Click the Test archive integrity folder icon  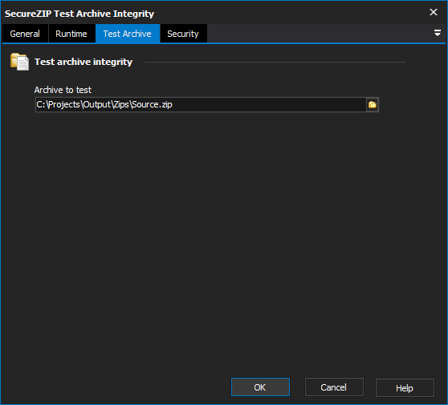pyautogui.click(x=19, y=62)
